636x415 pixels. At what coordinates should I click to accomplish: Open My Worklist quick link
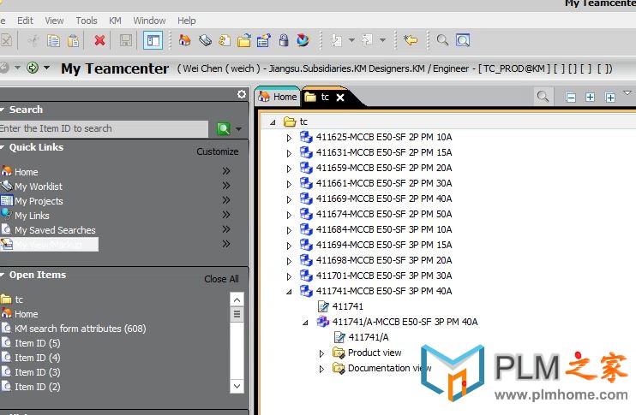tap(39, 187)
